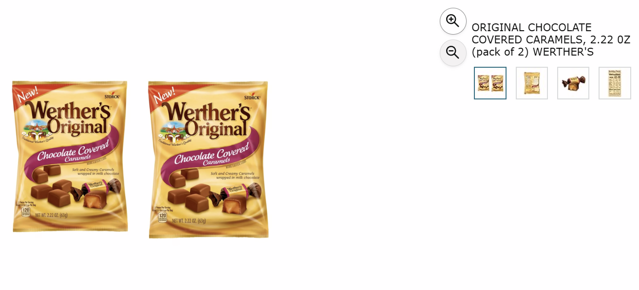The width and height of the screenshot is (639, 290).
Task: View the unwrapped caramel candy thumbnail
Action: (x=573, y=83)
